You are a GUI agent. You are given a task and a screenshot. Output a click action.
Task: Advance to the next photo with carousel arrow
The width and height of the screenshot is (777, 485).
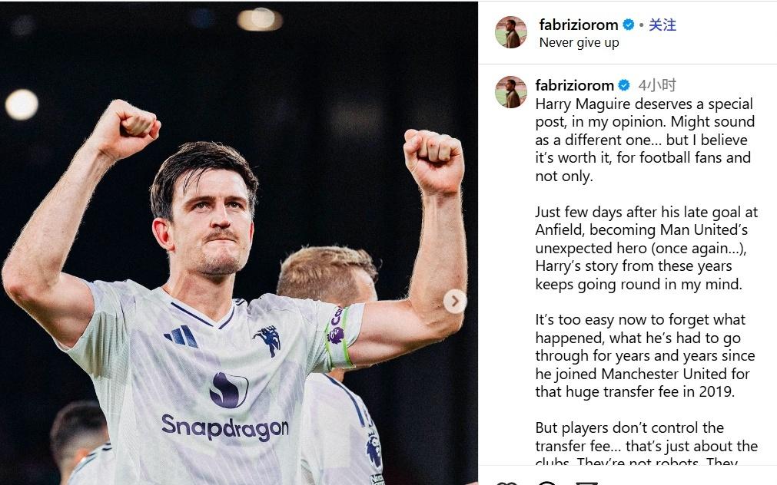[454, 301]
